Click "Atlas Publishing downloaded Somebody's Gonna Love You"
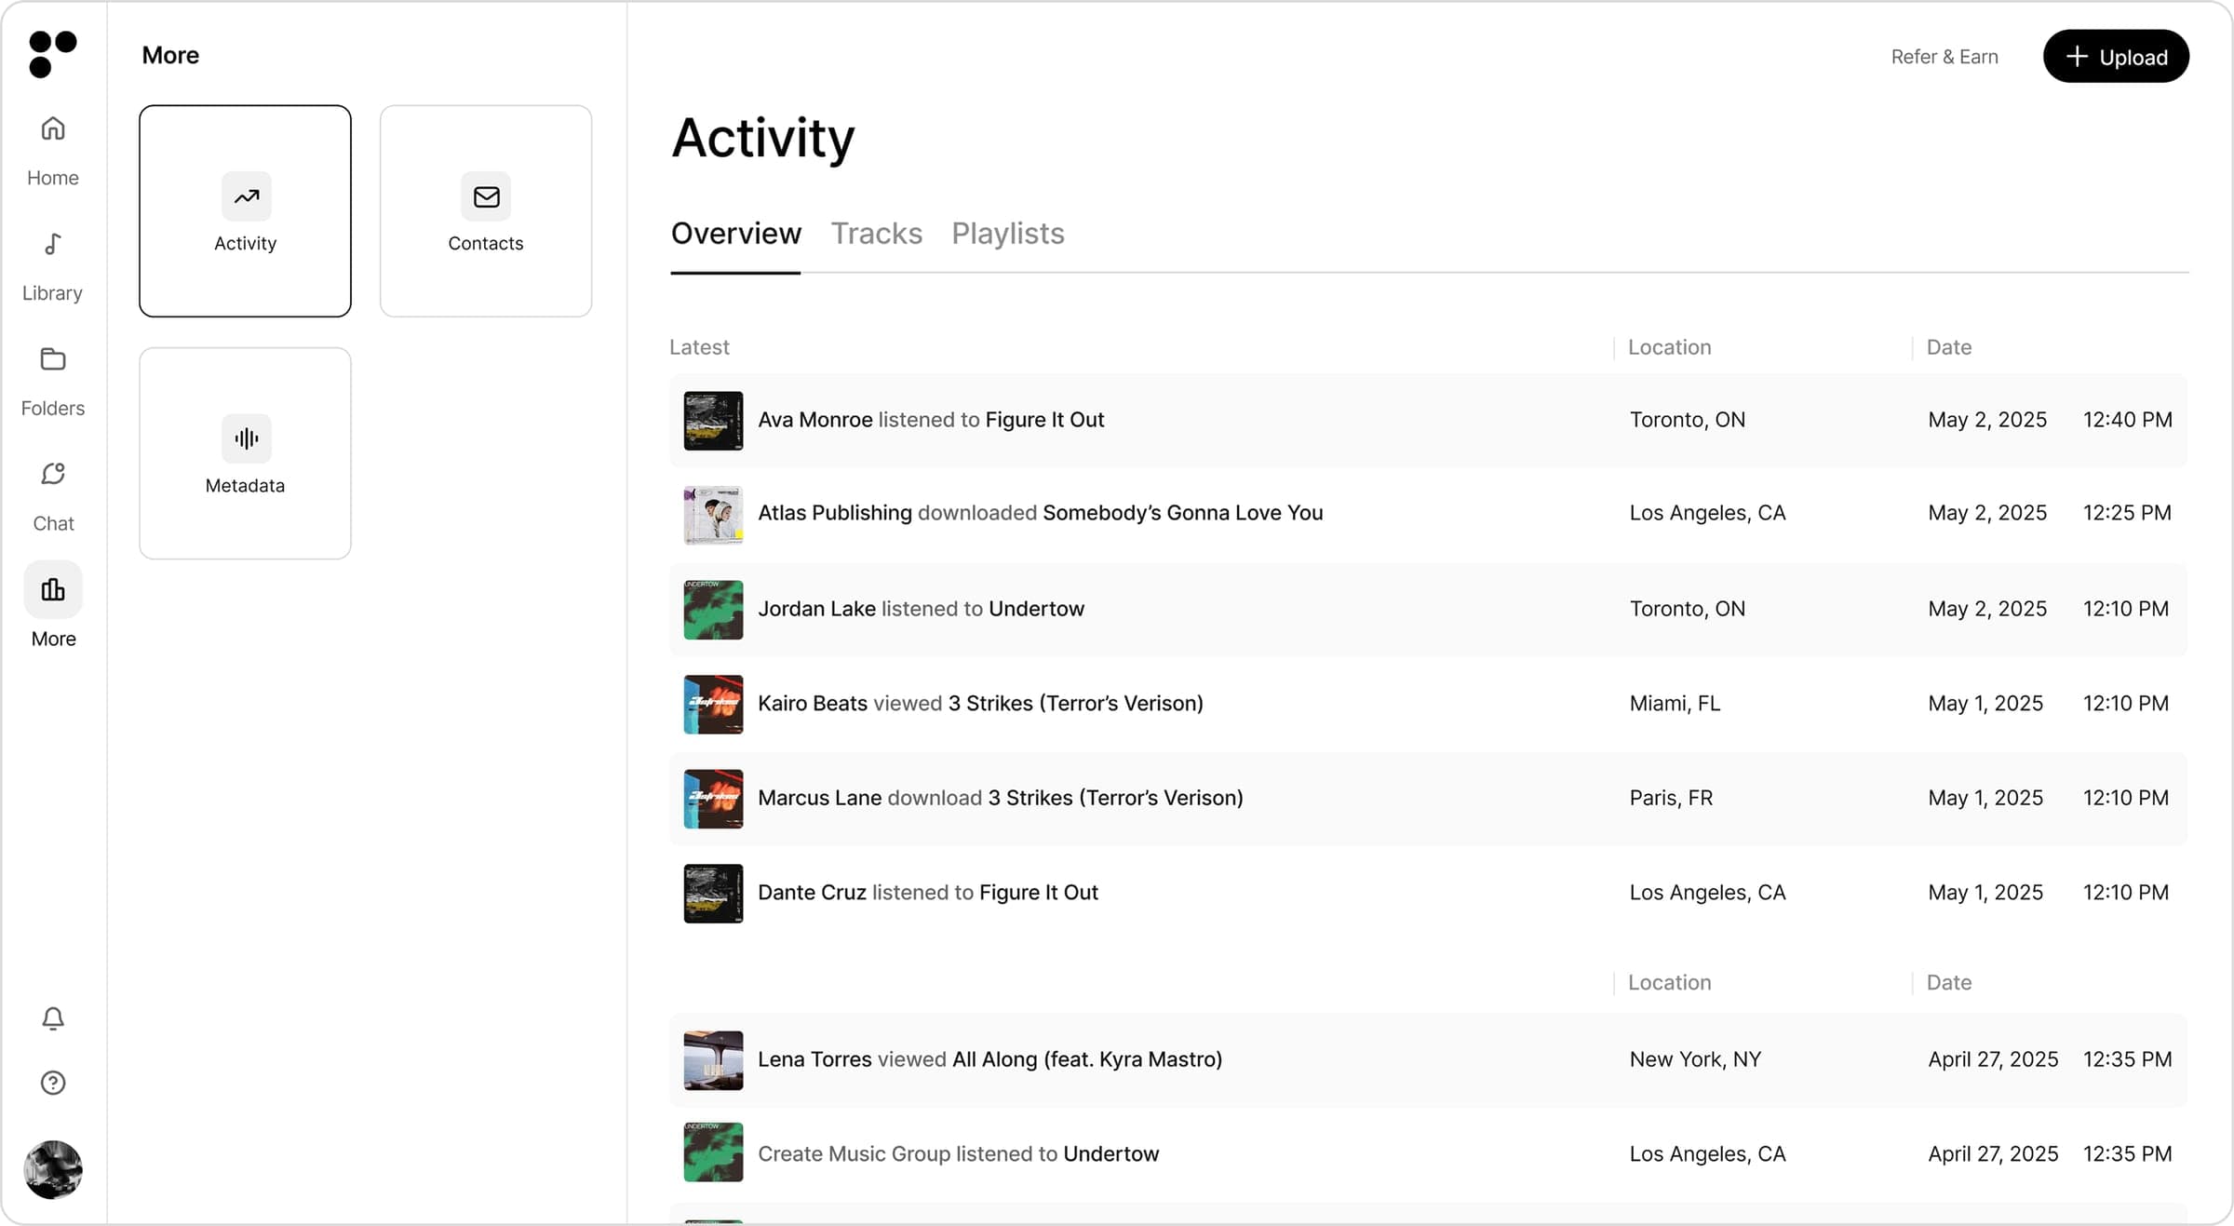The height and width of the screenshot is (1226, 2234). pos(1041,513)
